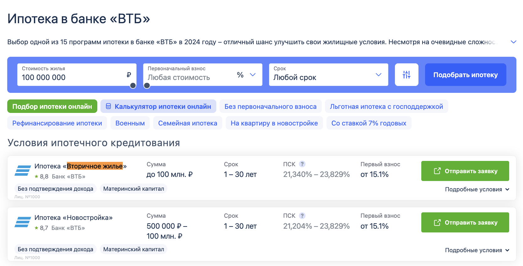Screen dimensions: 523x266
Task: Expand Подробные условия for Новостройка
Action: [477, 250]
